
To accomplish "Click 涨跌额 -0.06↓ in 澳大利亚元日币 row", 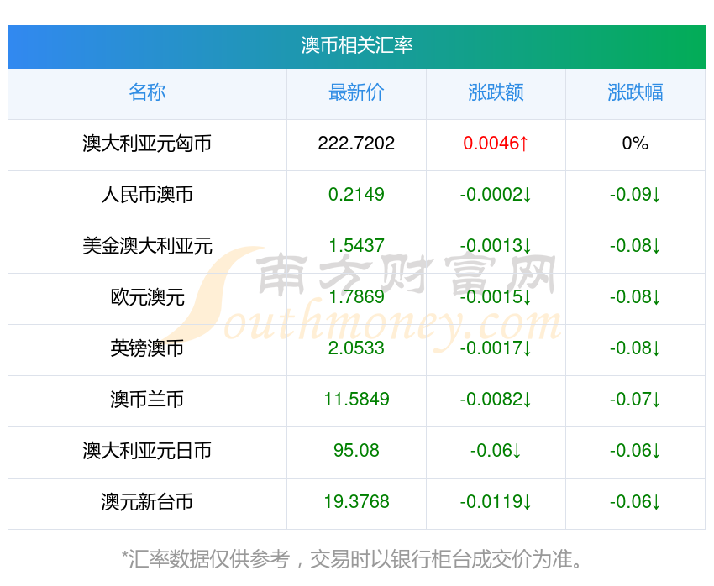I will pos(496,452).
